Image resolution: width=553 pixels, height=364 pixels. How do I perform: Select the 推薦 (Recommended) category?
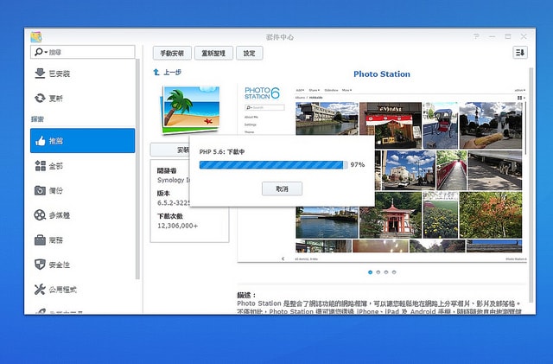pyautogui.click(x=81, y=140)
